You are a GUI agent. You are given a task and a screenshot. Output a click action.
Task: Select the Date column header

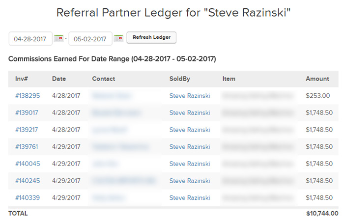(x=59, y=79)
